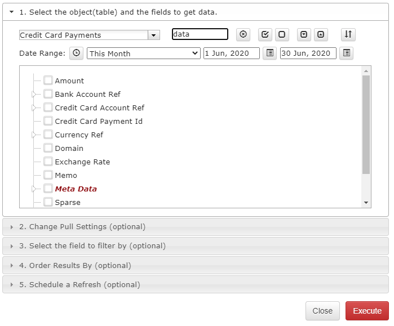
Task: Click the Close button
Action: pyautogui.click(x=322, y=311)
